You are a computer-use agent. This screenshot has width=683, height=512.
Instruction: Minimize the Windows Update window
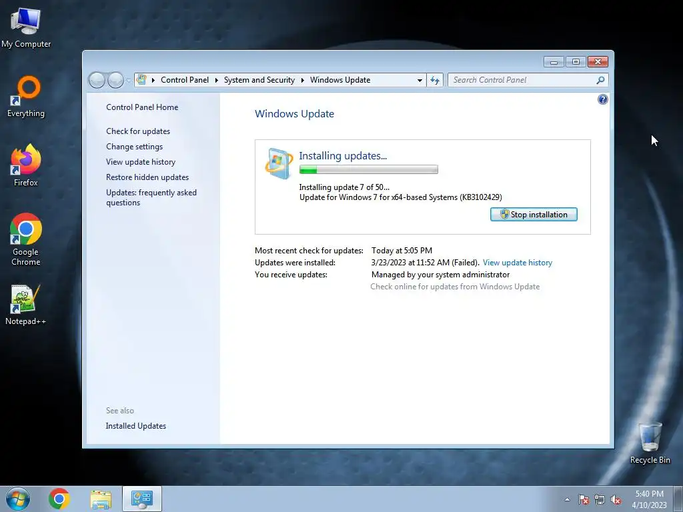(554, 62)
